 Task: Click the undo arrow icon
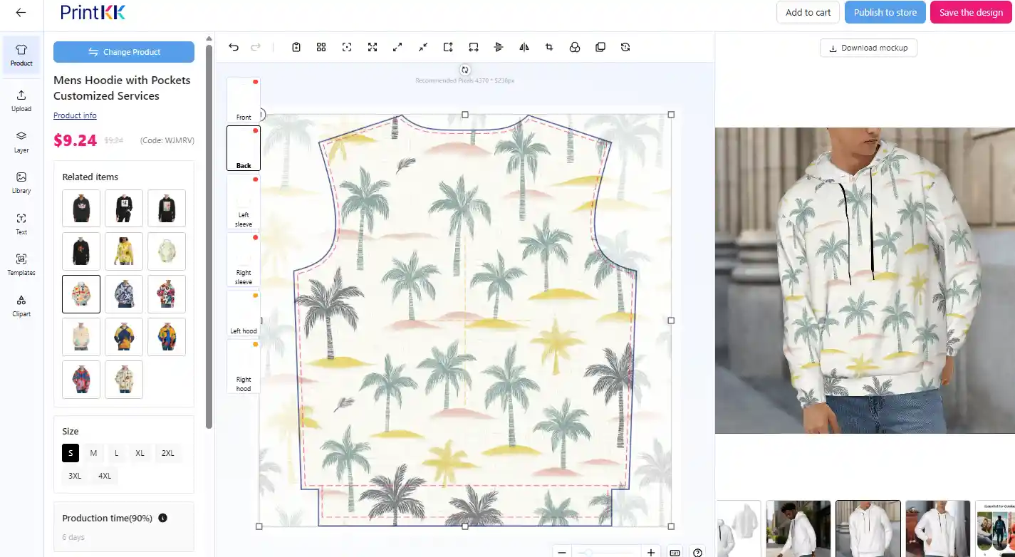[234, 47]
